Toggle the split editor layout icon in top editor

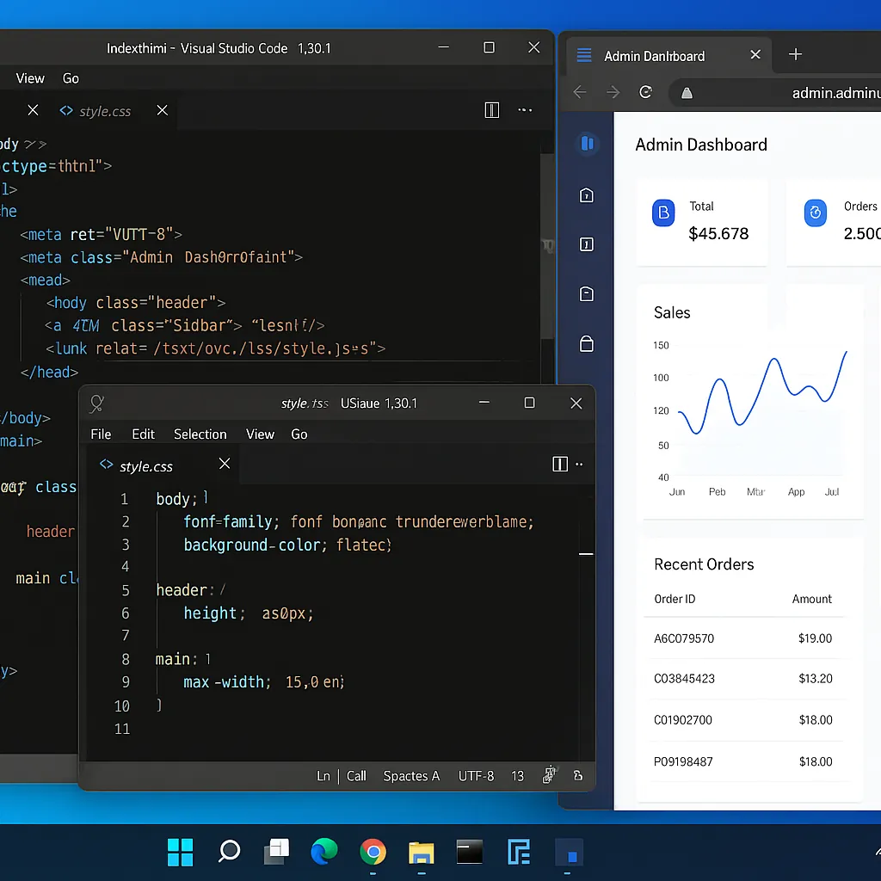pyautogui.click(x=491, y=110)
